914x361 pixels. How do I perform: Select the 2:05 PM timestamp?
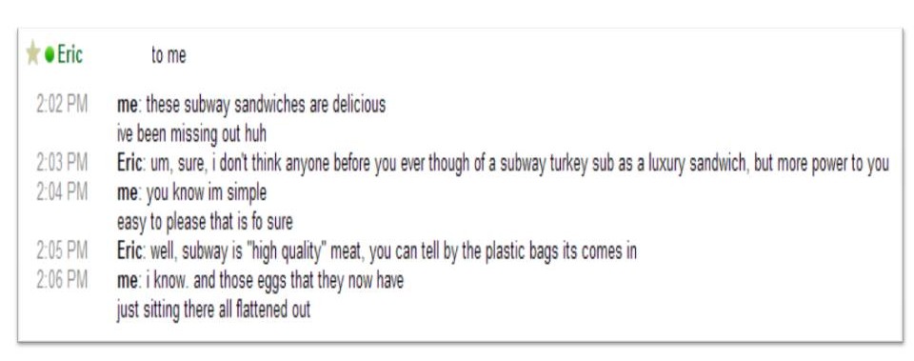(62, 251)
